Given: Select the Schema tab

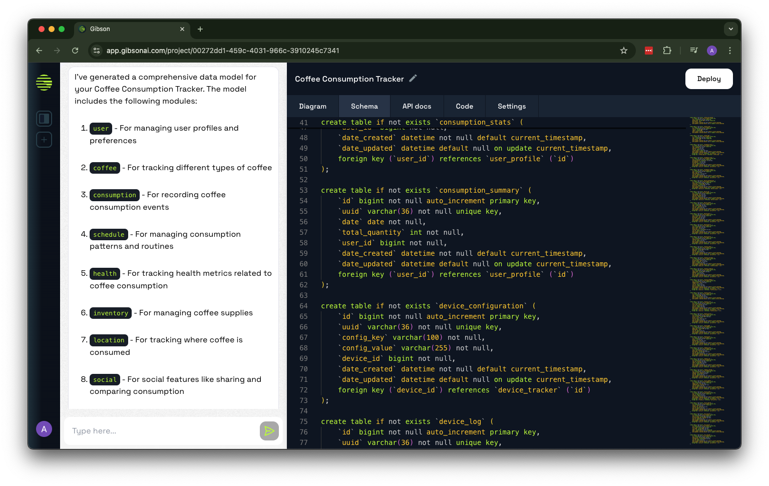Looking at the screenshot, I should (364, 106).
